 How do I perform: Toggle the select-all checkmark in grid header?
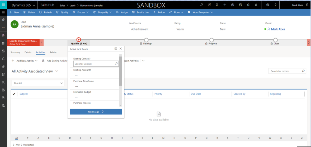(14, 94)
